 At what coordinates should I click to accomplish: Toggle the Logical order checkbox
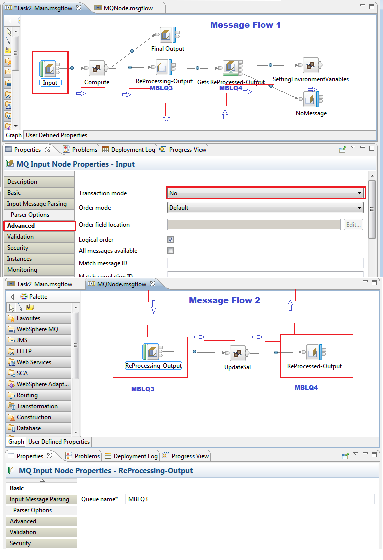click(171, 239)
